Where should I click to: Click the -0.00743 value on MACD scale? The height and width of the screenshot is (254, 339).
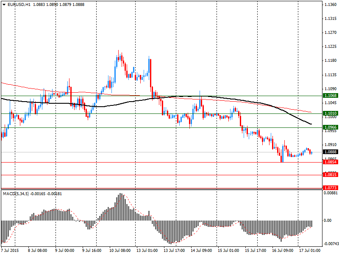pyautogui.click(x=330, y=244)
